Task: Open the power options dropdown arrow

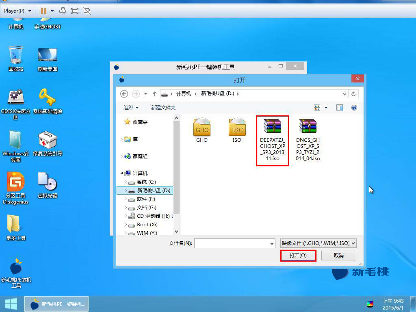Action: click(x=52, y=11)
